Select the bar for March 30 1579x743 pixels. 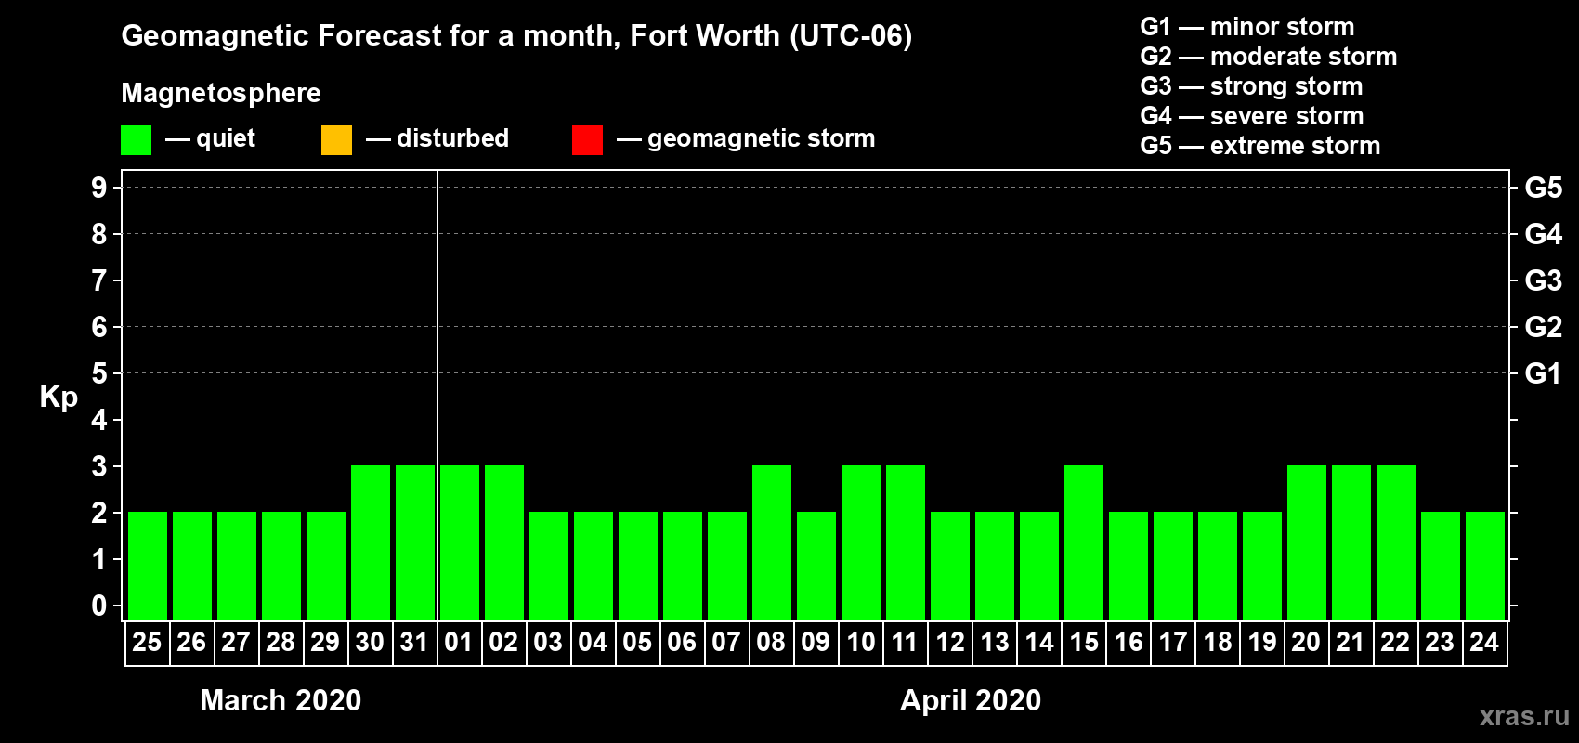(371, 542)
